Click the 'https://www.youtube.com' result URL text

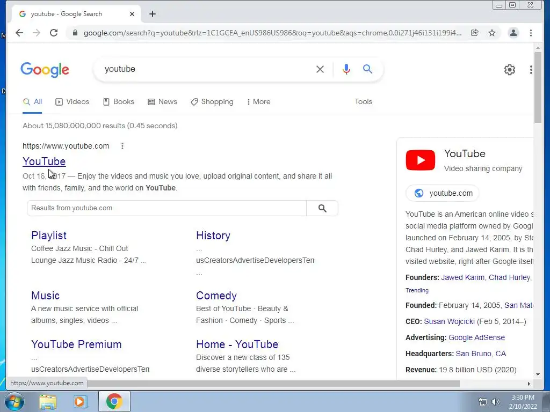tap(66, 146)
